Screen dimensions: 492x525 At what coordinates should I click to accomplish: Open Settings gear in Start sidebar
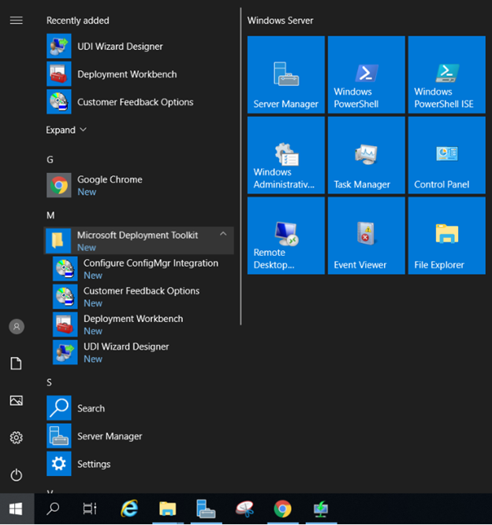(17, 437)
